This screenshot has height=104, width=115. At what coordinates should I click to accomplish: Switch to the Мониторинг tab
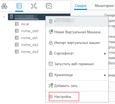[104, 6]
